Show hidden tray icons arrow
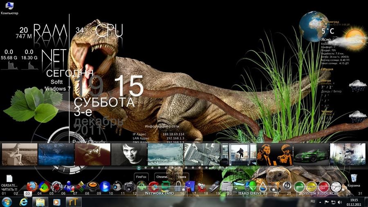 tap(320, 202)
